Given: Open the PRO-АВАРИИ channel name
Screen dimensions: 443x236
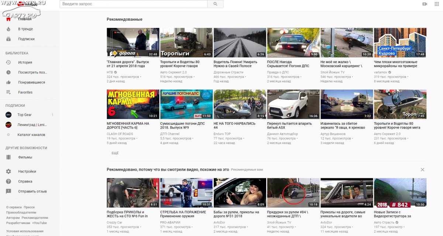Looking at the screenshot, I should (170, 223).
